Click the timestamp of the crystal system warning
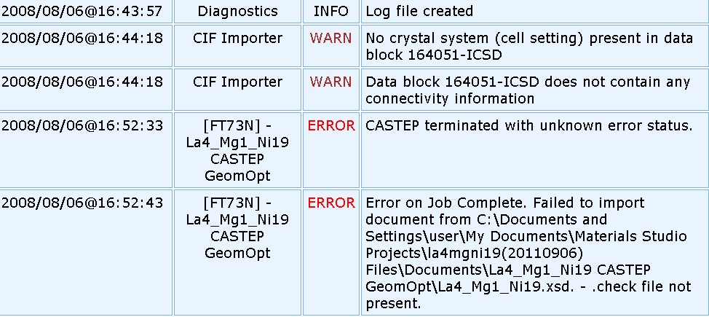 tap(82, 39)
